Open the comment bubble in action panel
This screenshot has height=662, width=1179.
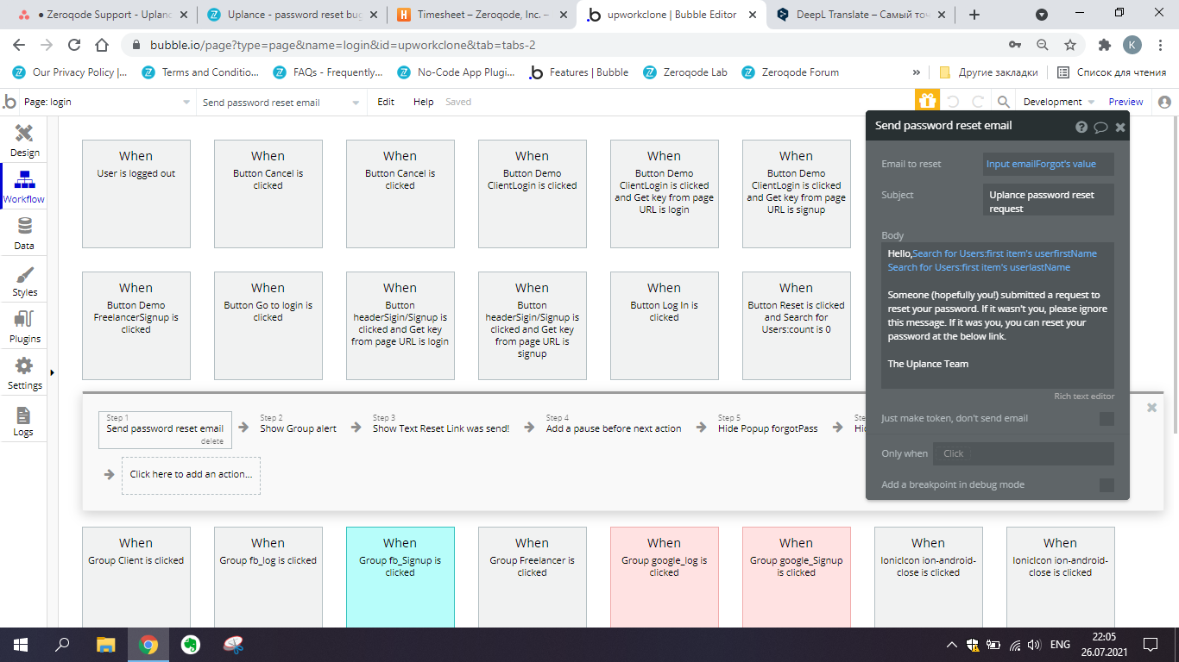(x=1101, y=127)
